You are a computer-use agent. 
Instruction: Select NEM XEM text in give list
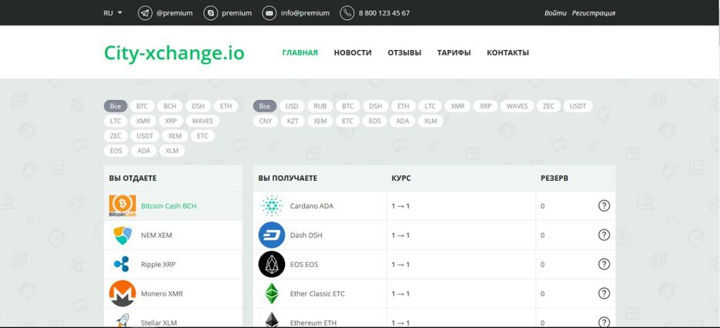coord(156,235)
